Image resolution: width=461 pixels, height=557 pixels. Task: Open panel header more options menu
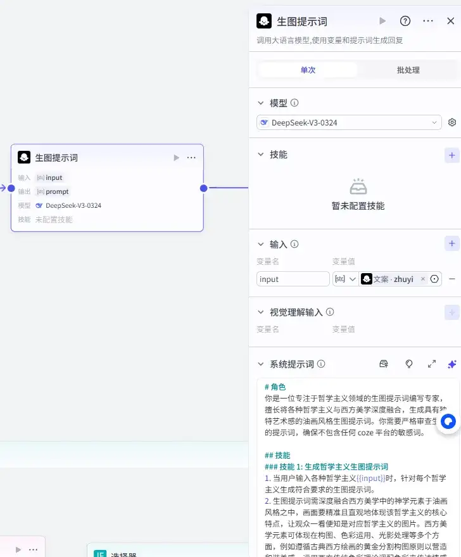pyautogui.click(x=428, y=21)
